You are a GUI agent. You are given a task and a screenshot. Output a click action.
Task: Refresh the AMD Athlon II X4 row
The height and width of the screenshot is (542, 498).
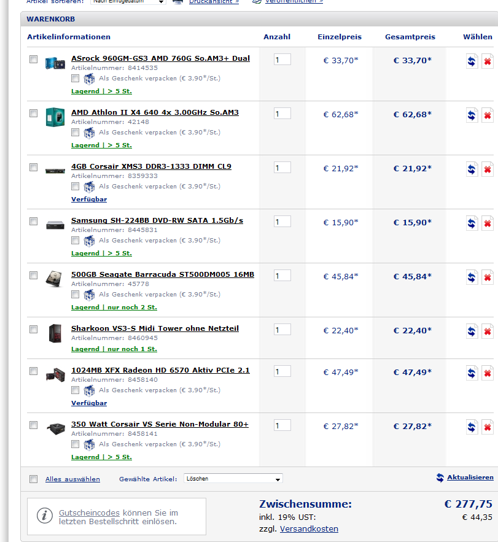point(472,115)
